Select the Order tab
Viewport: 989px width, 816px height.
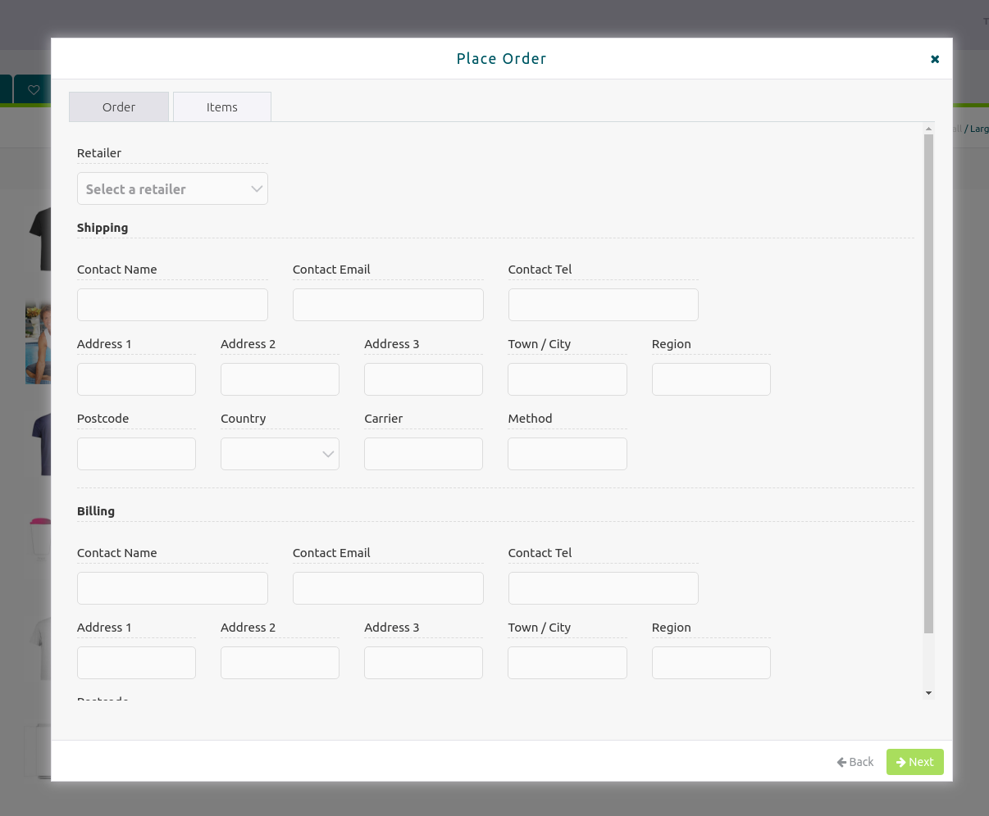pyautogui.click(x=119, y=107)
